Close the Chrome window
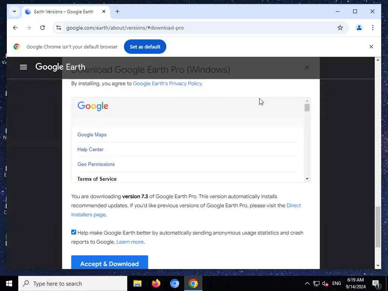This screenshot has width=388, height=291. point(372,11)
